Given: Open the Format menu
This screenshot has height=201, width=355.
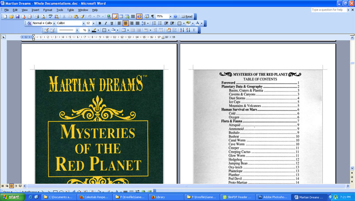Looking at the screenshot, I should tap(47, 10).
